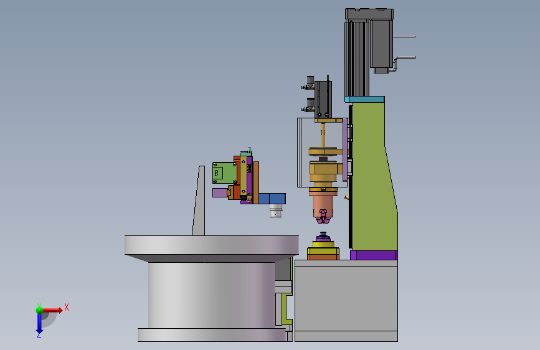Select the olive green vertical column
The height and width of the screenshot is (350, 540).
point(373,176)
